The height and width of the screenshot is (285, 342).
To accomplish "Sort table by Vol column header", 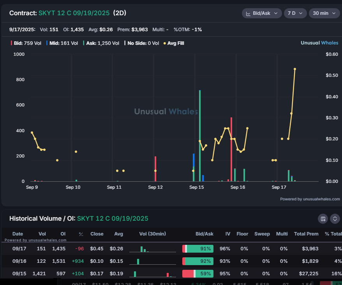I will click(42, 234).
